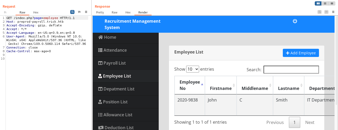Go to Next page of entries
The image size is (338, 130).
point(310,122)
